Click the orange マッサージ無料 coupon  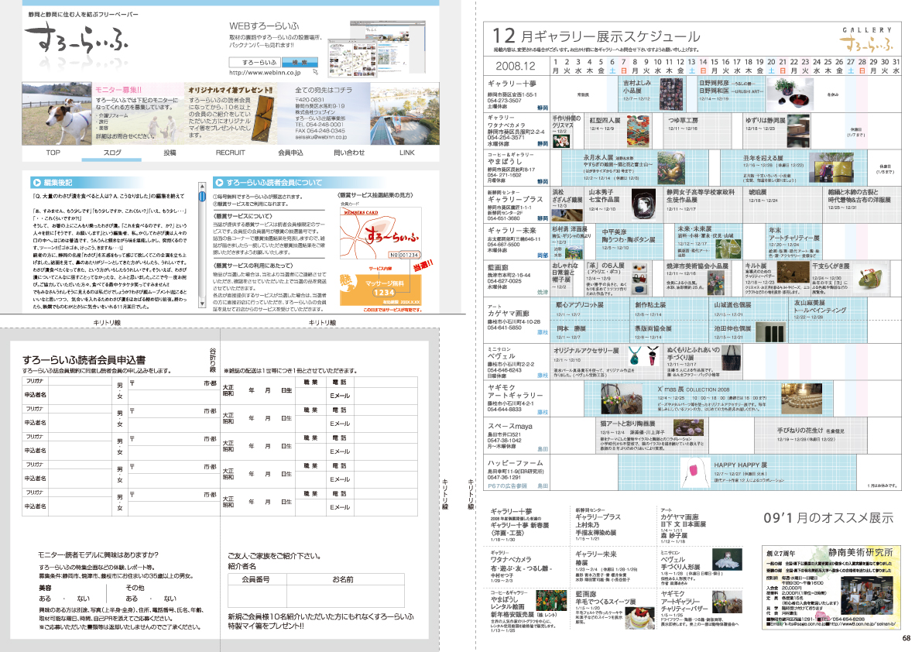(380, 288)
